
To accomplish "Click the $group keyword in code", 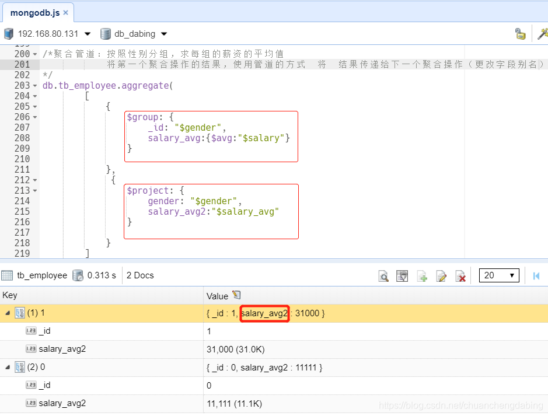I will coord(142,117).
